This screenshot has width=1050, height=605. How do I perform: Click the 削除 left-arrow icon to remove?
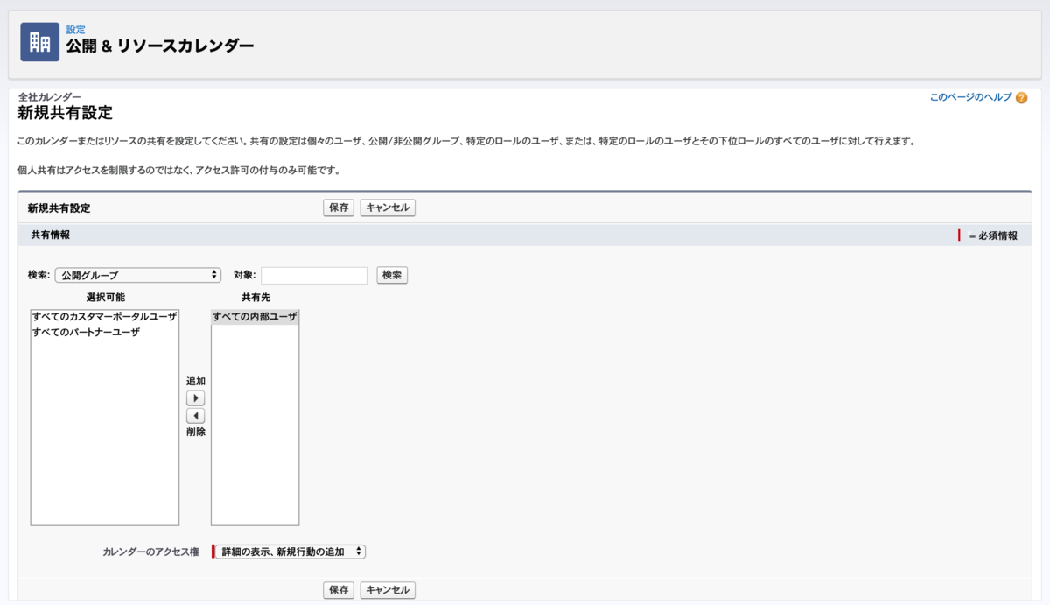(x=196, y=417)
